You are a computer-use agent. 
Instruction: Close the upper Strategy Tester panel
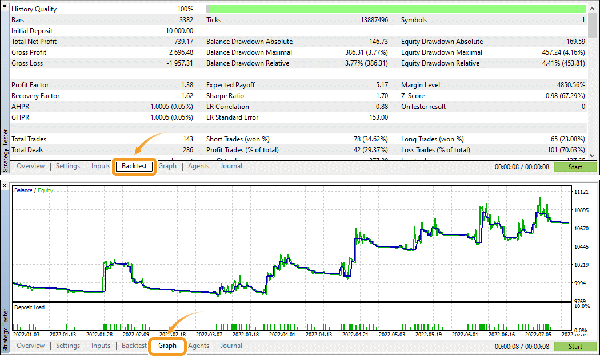5,6
